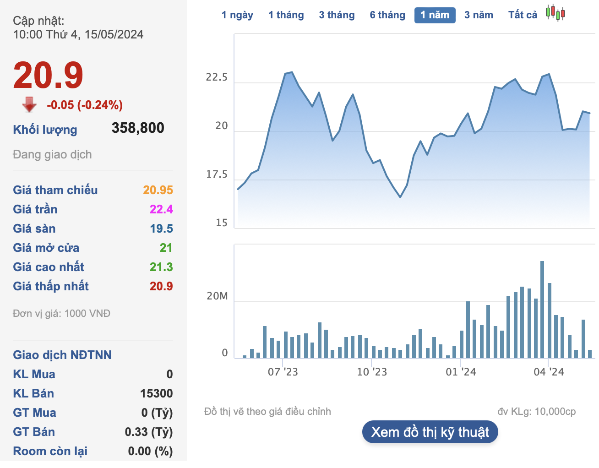The height and width of the screenshot is (468, 599).
Task: Click the volume value 358,800
Action: click(x=138, y=128)
